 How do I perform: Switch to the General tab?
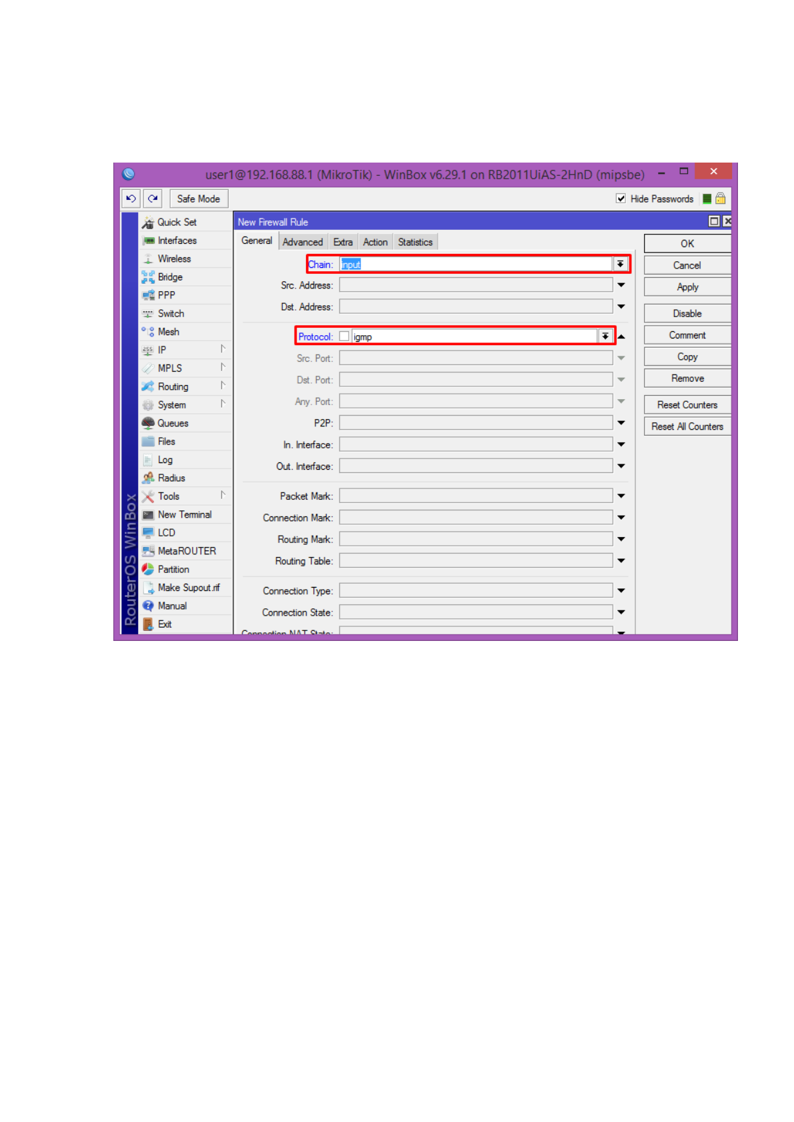(x=257, y=241)
